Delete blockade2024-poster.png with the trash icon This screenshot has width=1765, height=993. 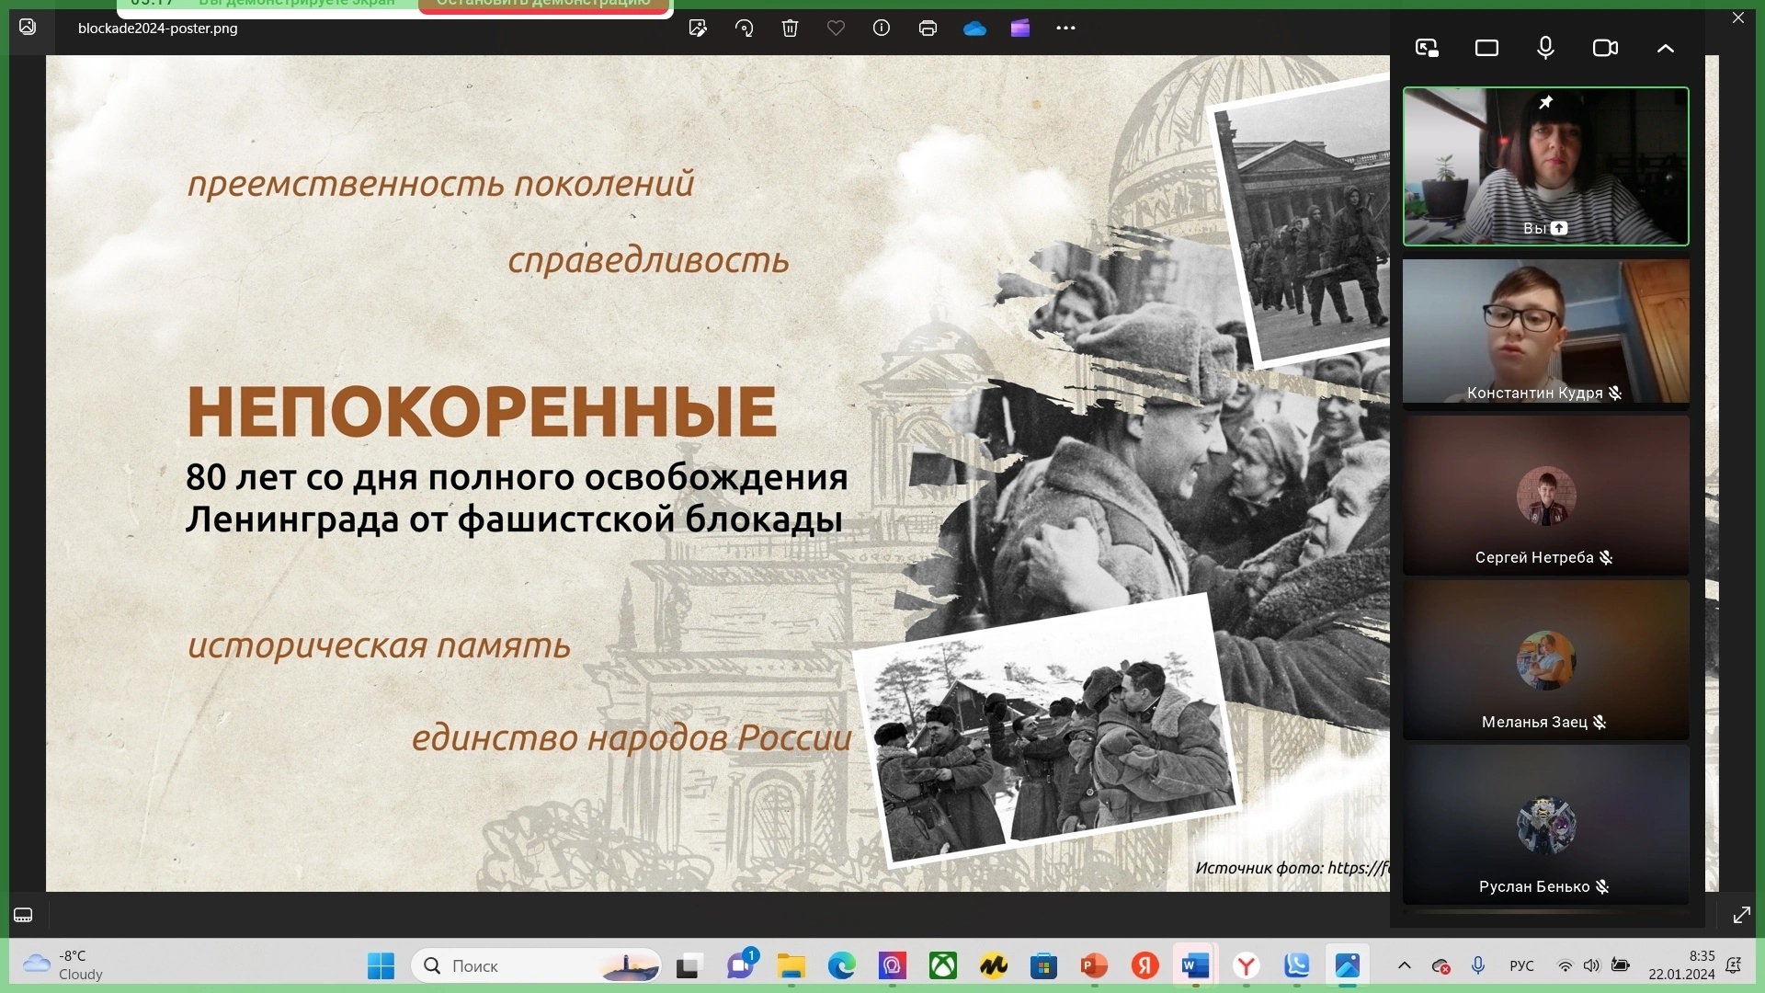pyautogui.click(x=790, y=29)
